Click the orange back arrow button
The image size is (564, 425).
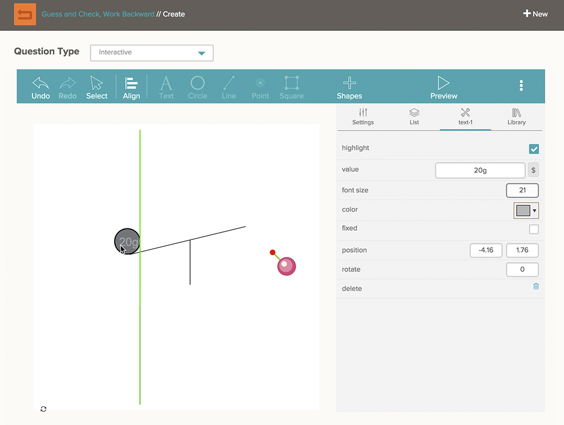25,14
